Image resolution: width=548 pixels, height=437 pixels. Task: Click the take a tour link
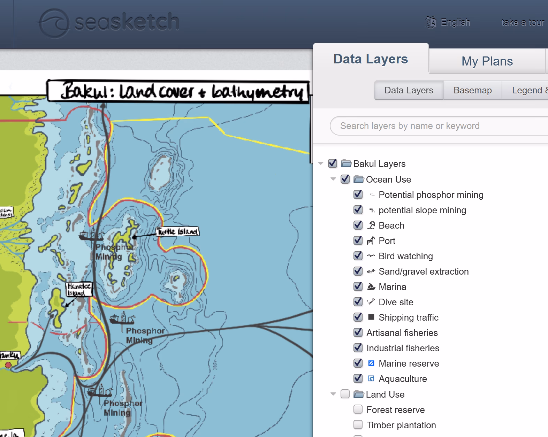click(x=523, y=23)
